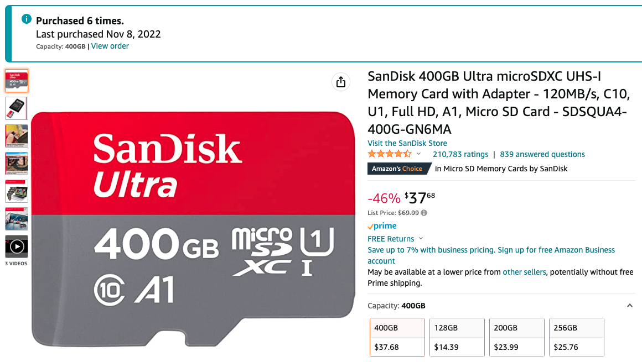Choose the 400GB capacity option
642x362 pixels.
click(x=397, y=338)
